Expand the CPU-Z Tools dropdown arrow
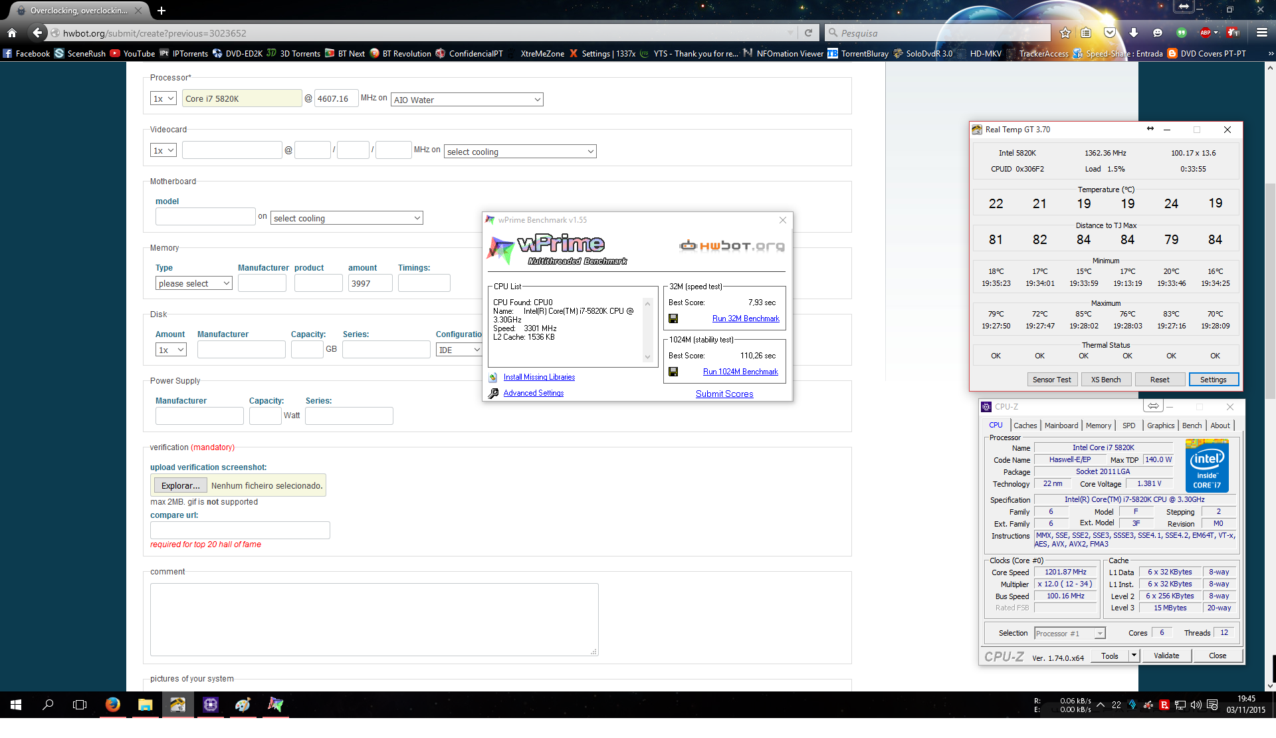 [1134, 656]
